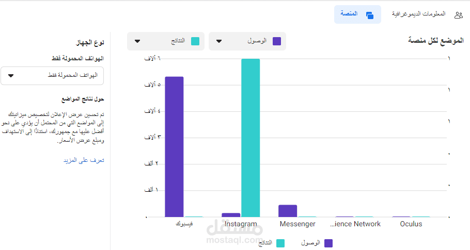Click the purple Messenger reach bar
The height and width of the screenshot is (250, 470).
(288, 211)
